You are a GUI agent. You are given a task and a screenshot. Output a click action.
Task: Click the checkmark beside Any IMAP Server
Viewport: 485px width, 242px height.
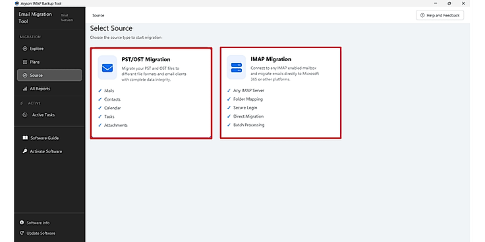[229, 91]
